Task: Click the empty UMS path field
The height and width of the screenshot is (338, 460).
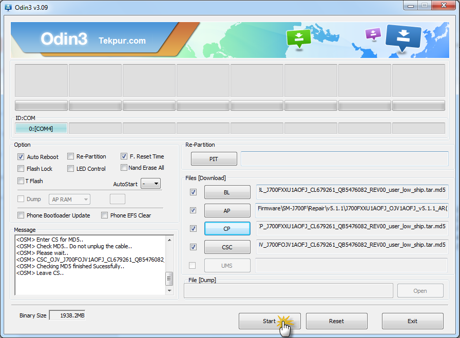Action: tap(352, 265)
